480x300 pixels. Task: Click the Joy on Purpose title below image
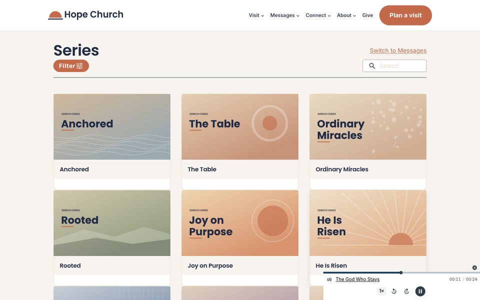(x=210, y=265)
